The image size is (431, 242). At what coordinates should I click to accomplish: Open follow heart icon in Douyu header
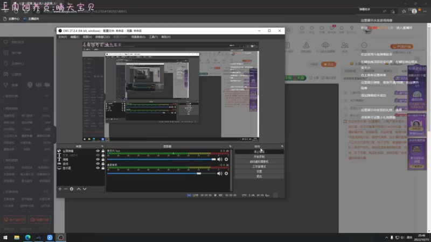tap(312, 28)
